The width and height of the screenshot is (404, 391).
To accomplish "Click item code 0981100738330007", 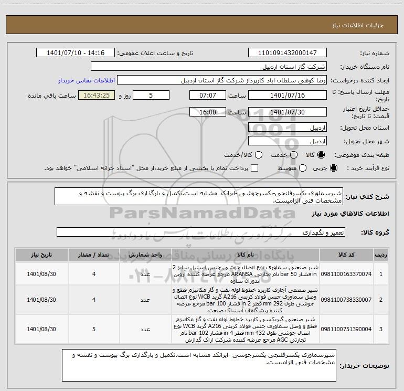I will tap(346, 300).
